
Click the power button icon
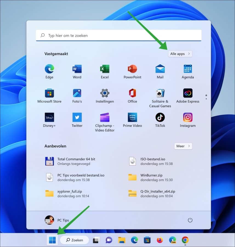190,220
